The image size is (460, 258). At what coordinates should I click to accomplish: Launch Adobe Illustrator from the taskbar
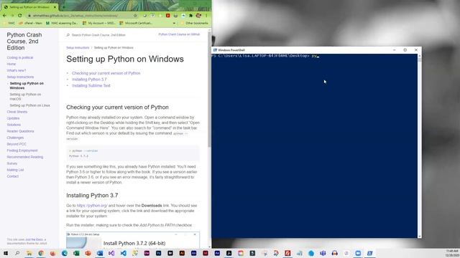182,253
